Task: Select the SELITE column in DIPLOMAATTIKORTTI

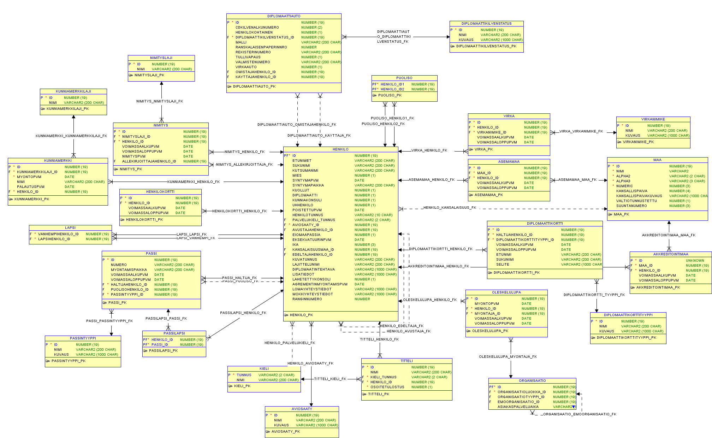Action: tap(545, 265)
